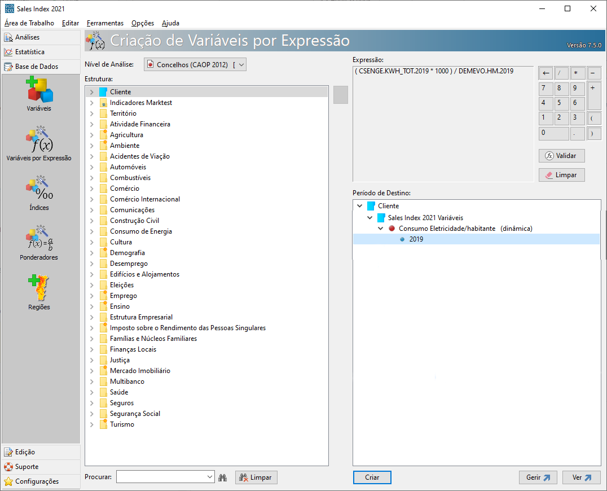
Task: Click the Gerir button
Action: (538, 477)
